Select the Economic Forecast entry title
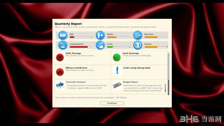This screenshot has width=224, height=126. pos(76,82)
